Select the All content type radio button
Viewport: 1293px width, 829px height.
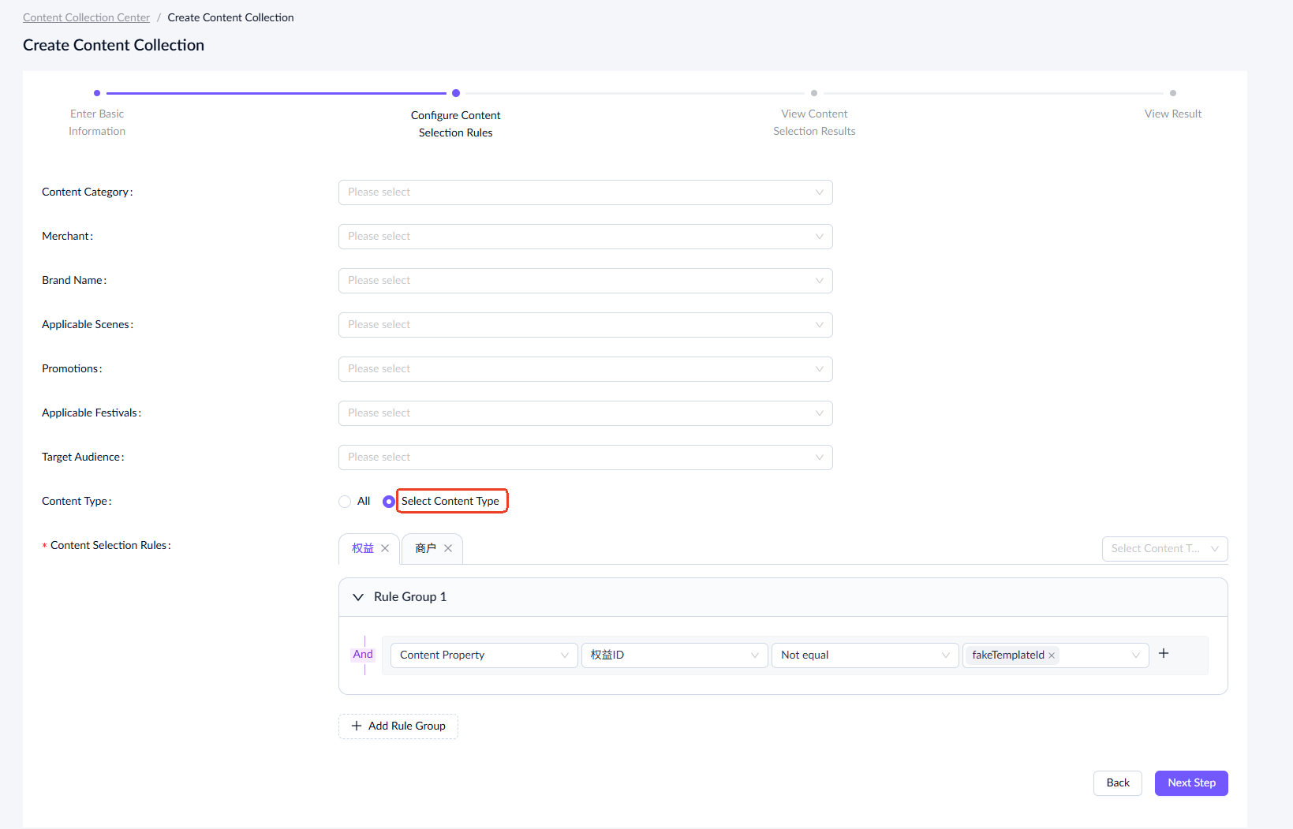point(345,502)
